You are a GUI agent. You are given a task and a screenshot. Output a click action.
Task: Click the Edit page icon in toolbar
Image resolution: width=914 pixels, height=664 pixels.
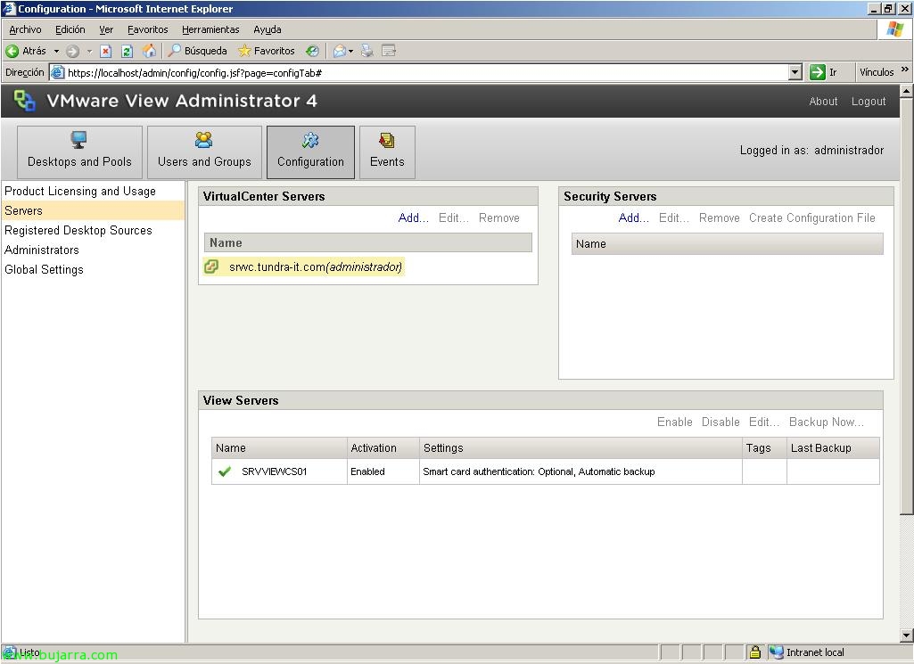pos(389,52)
